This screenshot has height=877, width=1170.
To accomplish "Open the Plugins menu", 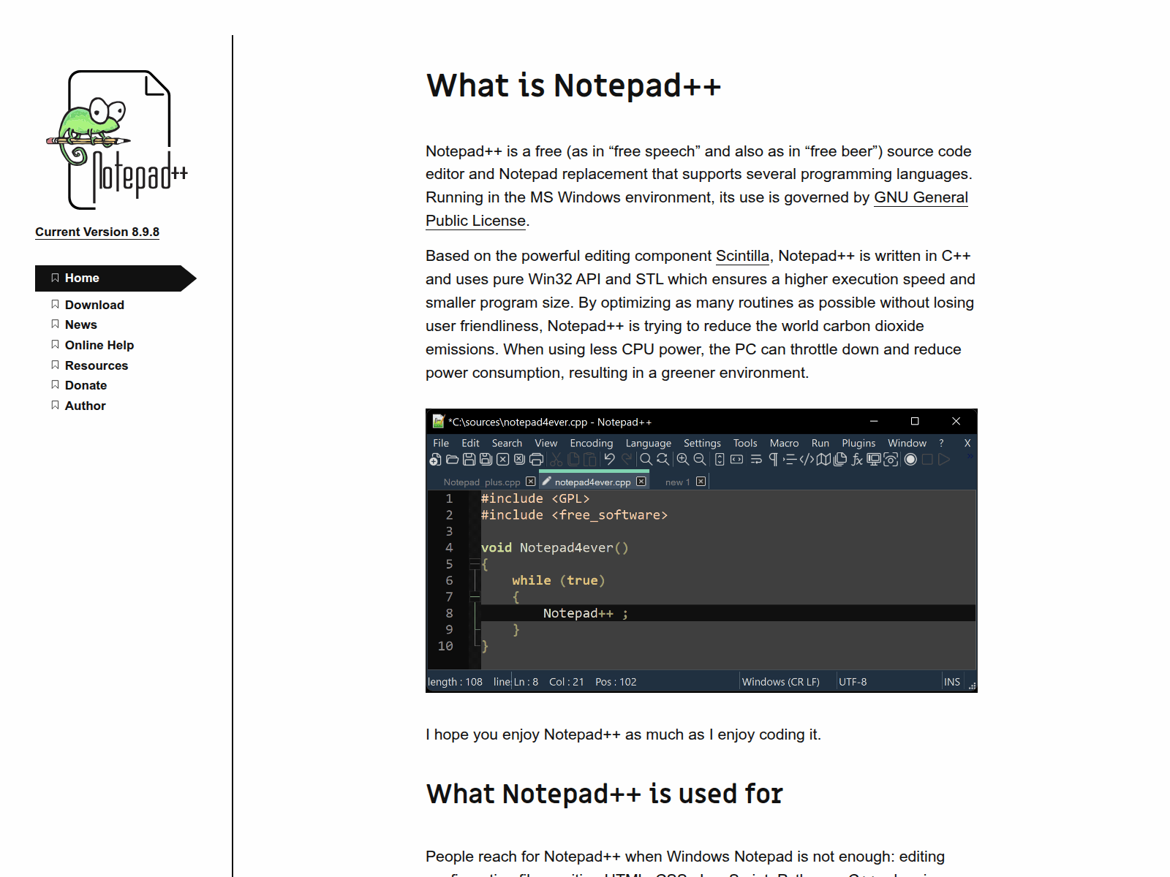I will tap(858, 443).
